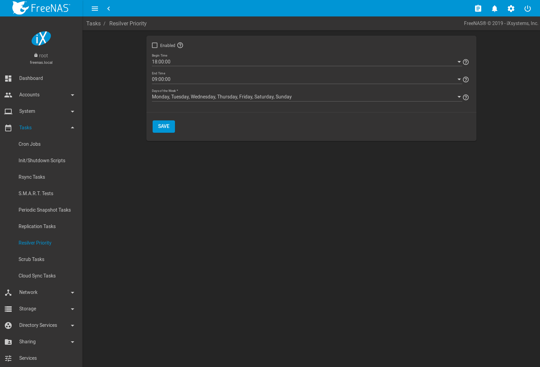
Task: Click the Tasks breadcrumb link
Action: (x=93, y=23)
